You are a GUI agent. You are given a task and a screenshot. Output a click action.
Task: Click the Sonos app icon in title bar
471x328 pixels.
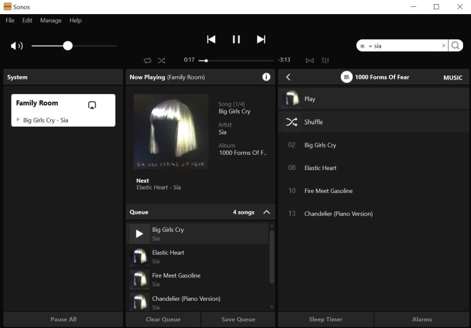(x=7, y=7)
